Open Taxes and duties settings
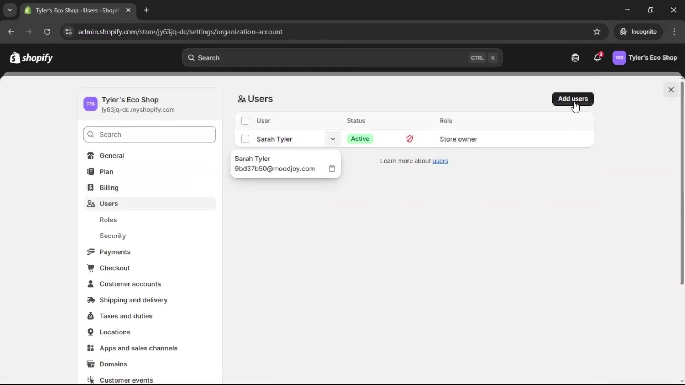685x385 pixels. [x=126, y=316]
